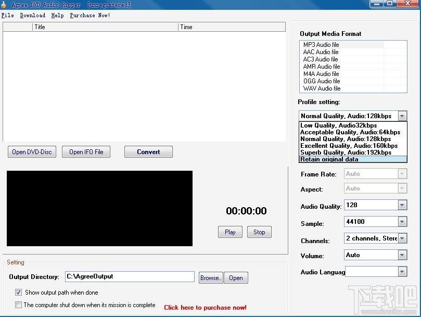Viewport: 421px width, 317px height.
Task: Select AC3 Audio file format
Action: coord(353,59)
